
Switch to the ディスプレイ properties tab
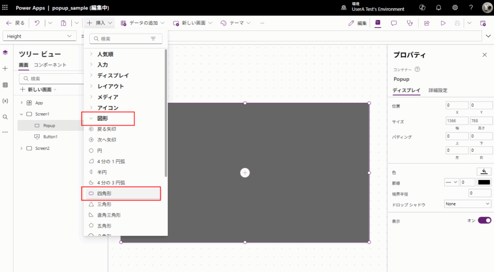406,90
